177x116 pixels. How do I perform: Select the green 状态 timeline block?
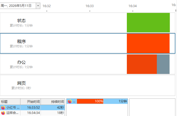(148, 23)
